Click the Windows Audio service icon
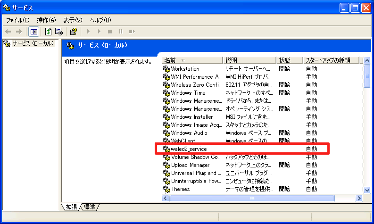Image resolution: width=374 pixels, height=224 pixels. point(166,133)
